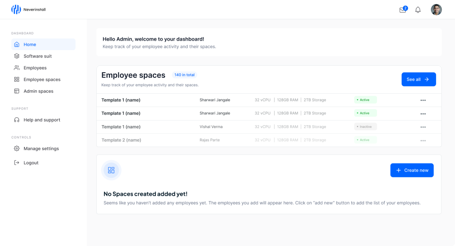This screenshot has width=455, height=246.
Task: Click the Create new button
Action: coord(412,170)
